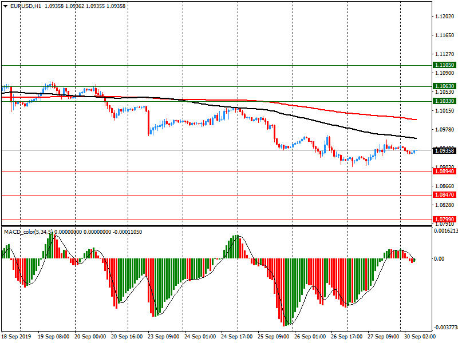Select the 1.08660 price scale value
The image size is (458, 343).
pos(445,186)
